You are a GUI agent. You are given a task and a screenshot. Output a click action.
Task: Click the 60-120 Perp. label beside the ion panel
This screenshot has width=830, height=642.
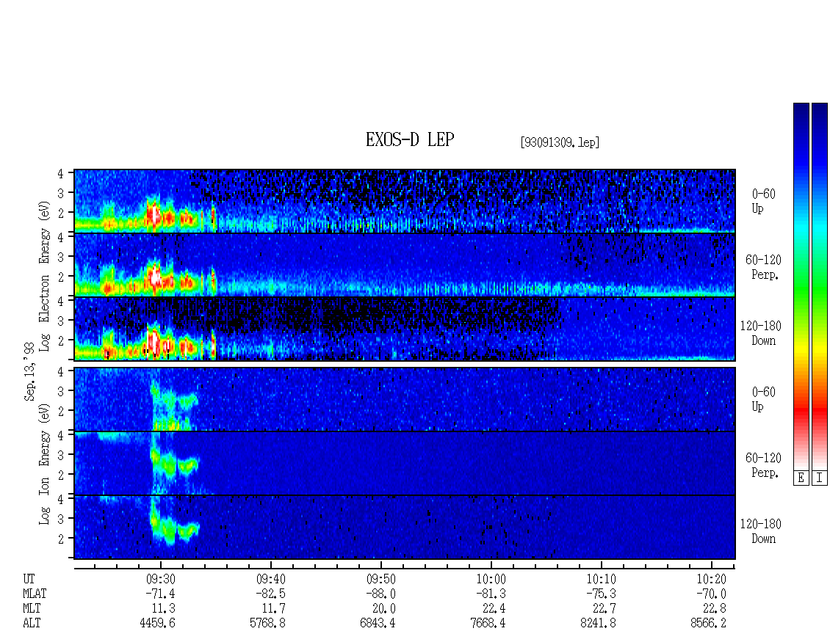click(x=763, y=465)
